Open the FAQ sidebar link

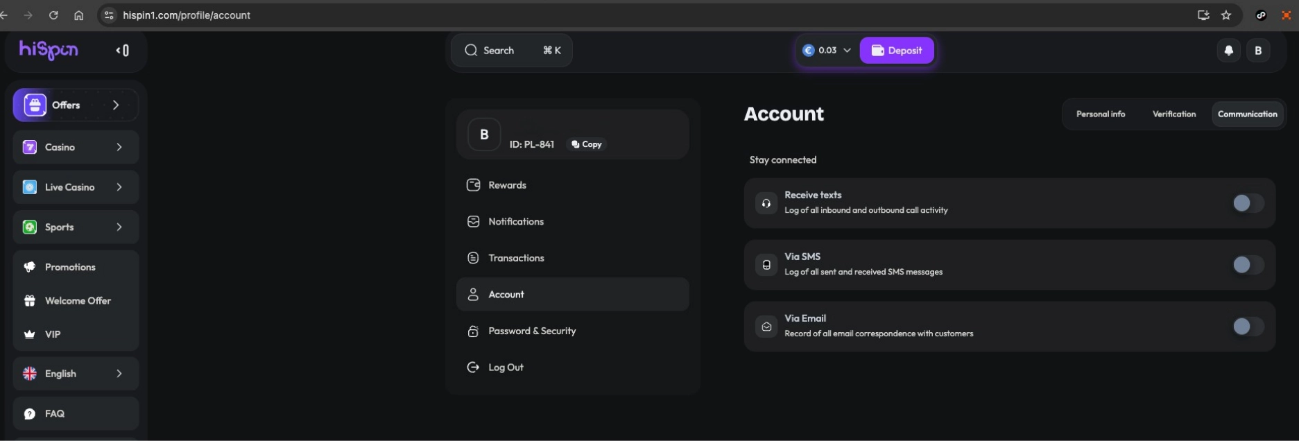(76, 414)
